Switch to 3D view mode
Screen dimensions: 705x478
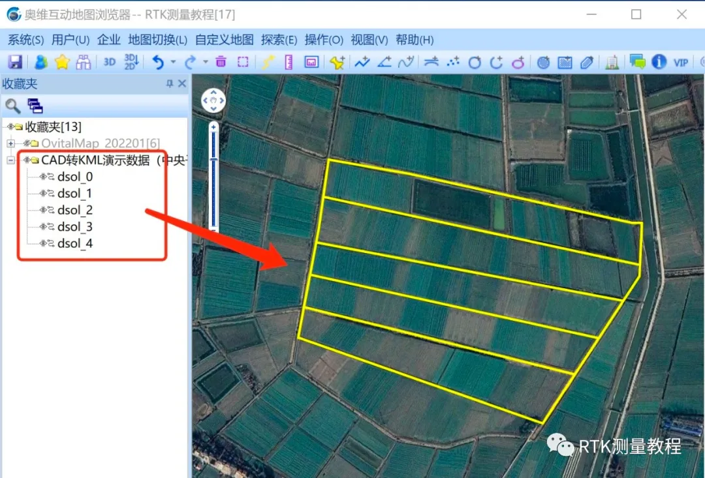[x=109, y=62]
